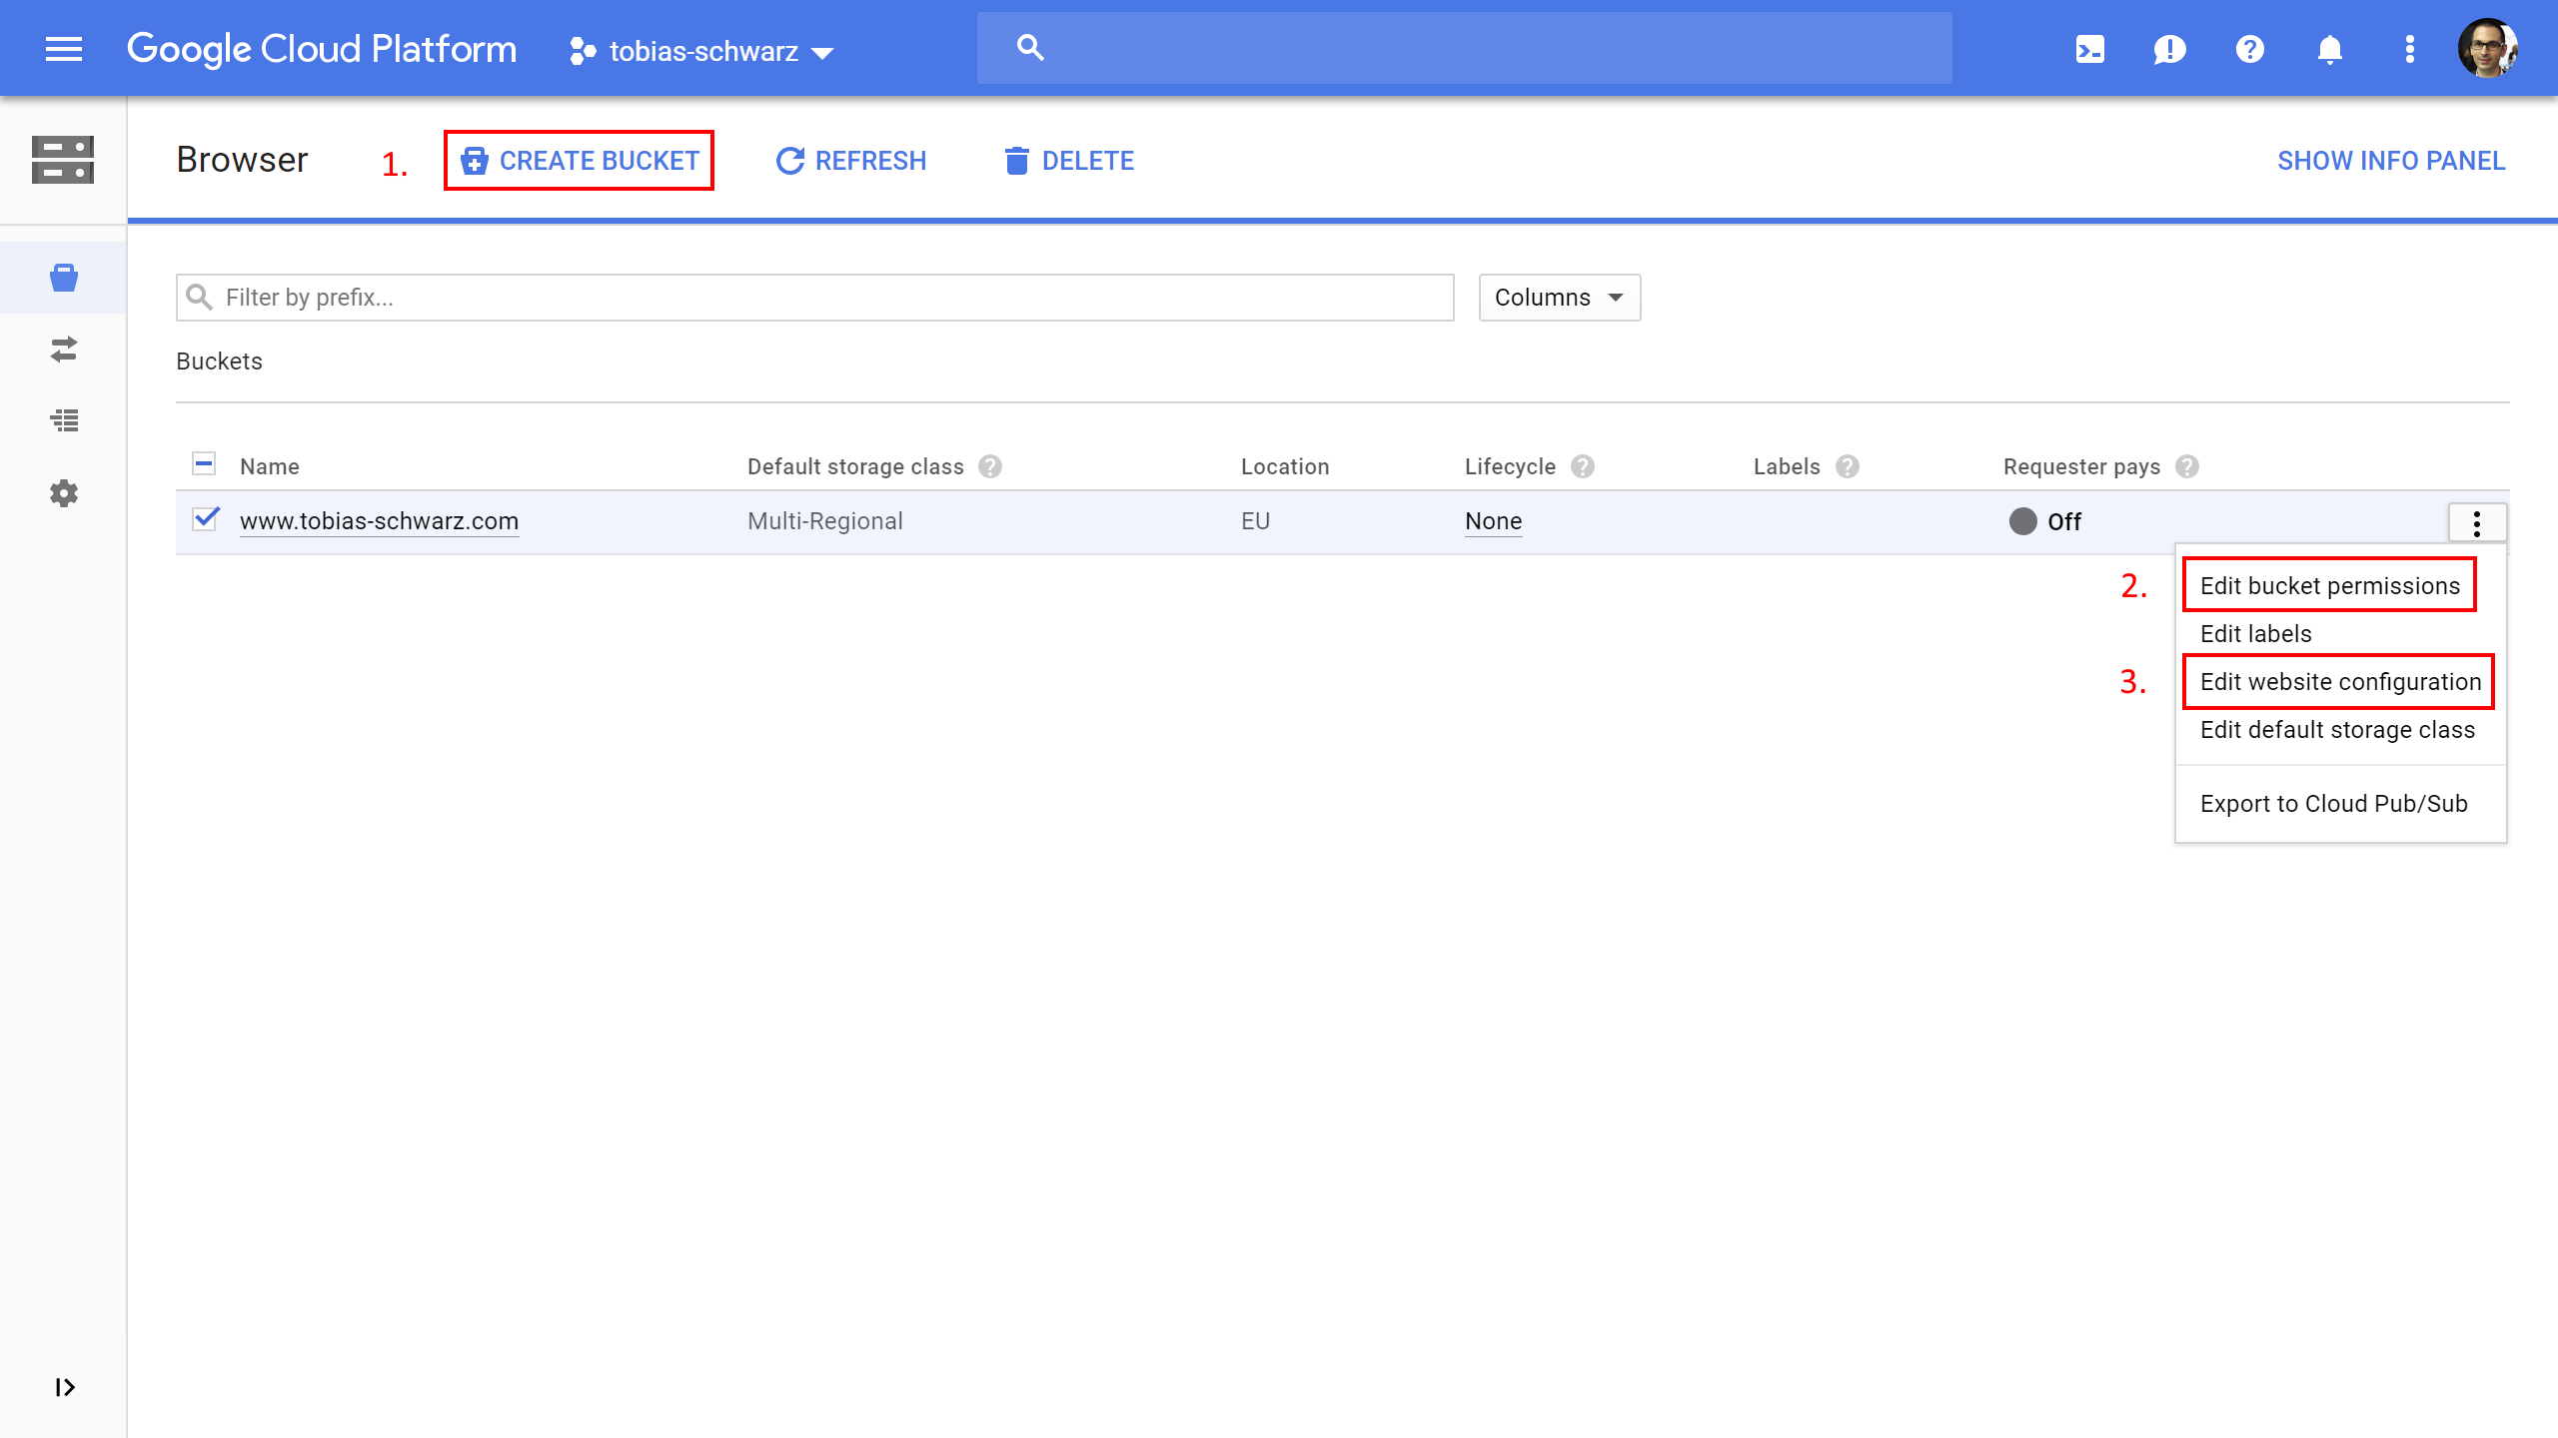Image resolution: width=2558 pixels, height=1438 pixels.
Task: Click the bucket row three-dot menu button
Action: [x=2477, y=522]
